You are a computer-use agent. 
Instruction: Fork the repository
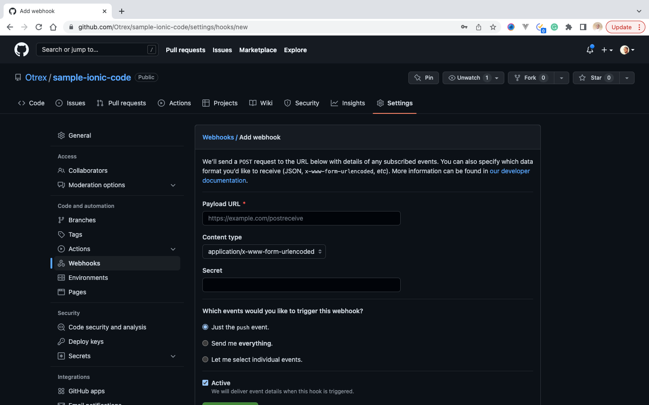[531, 78]
